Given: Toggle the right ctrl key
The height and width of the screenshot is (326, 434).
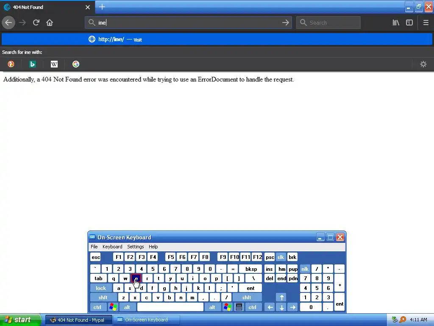Looking at the screenshot, I should (253, 307).
